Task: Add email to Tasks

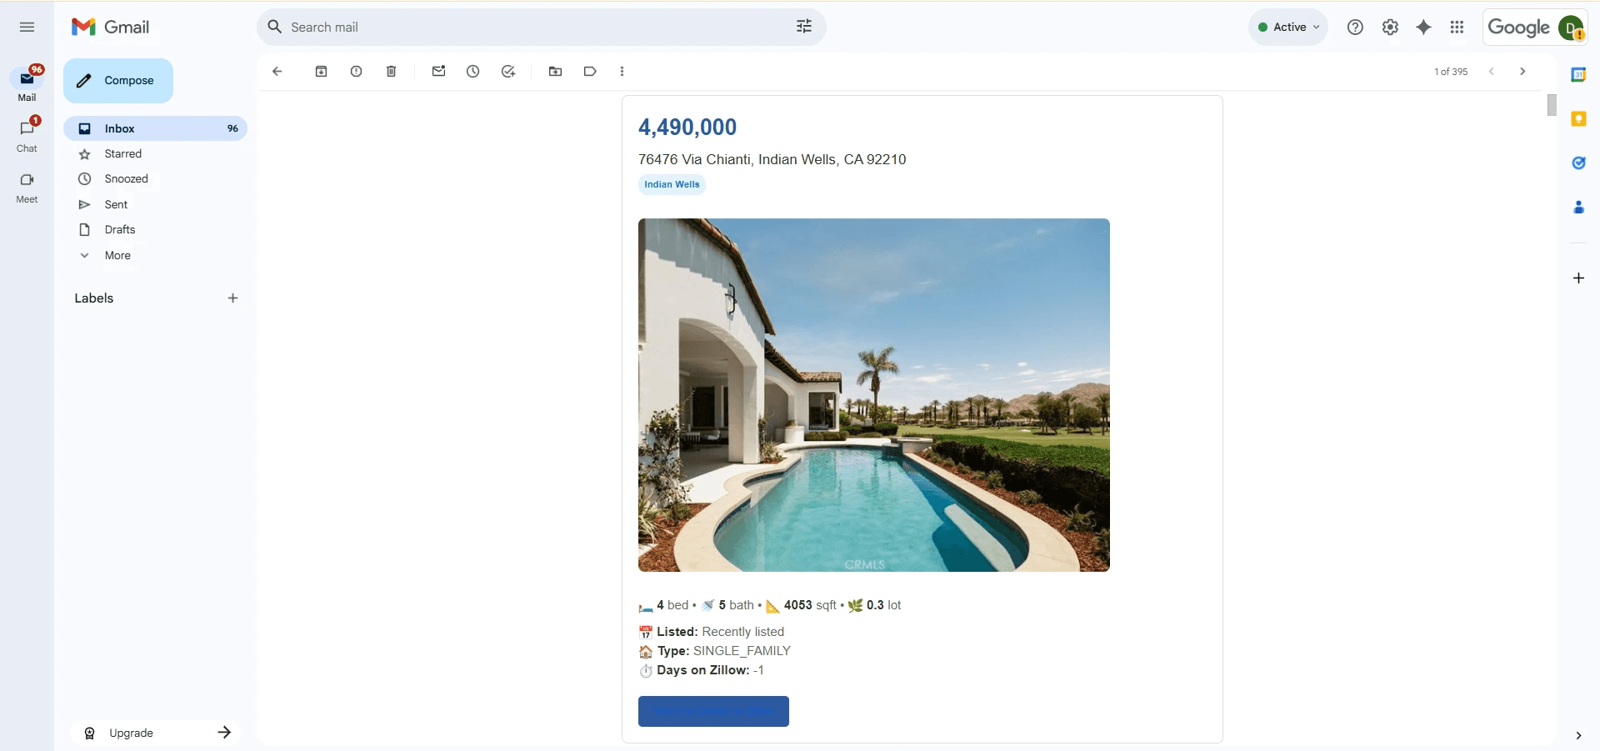Action: (x=508, y=72)
